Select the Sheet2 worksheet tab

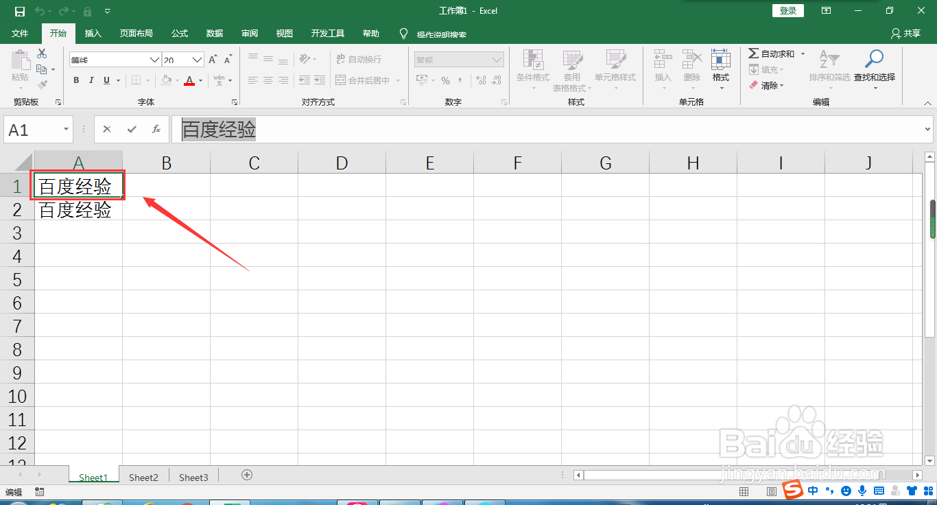click(x=143, y=478)
